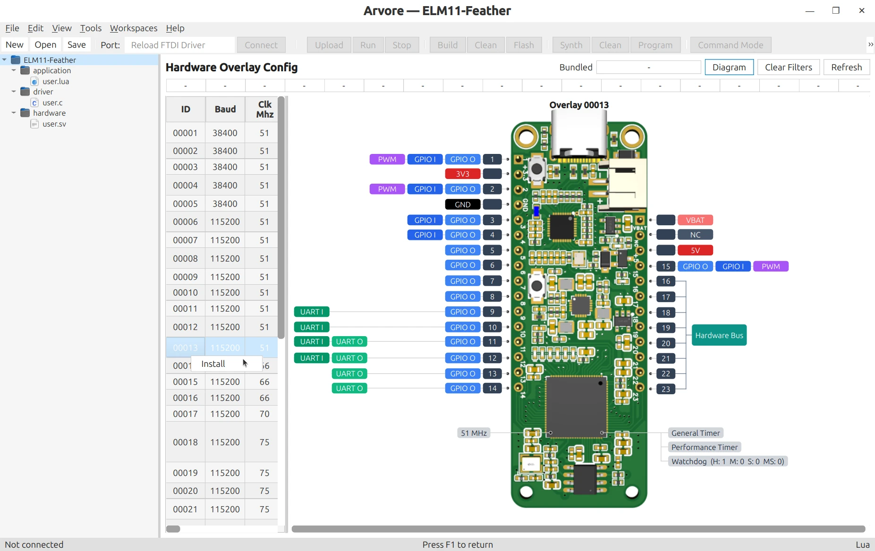875x551 pixels.
Task: Click the Clear Filters button
Action: [789, 67]
